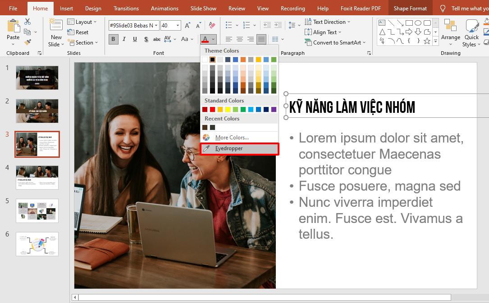Toggle Bold formatting
Screen dimensions: 489x303
(113, 39)
